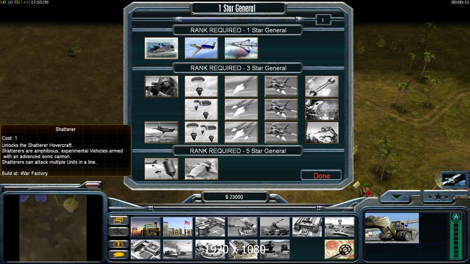
Task: Choose the blue-and-white jet aircraft power
Action: pos(201,48)
